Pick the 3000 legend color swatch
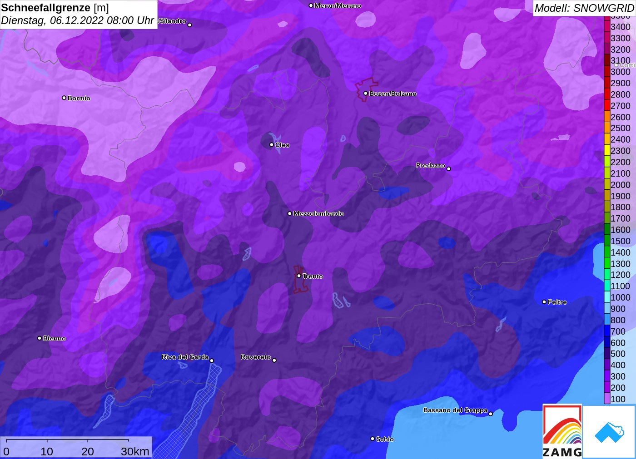The height and width of the screenshot is (459, 636). [x=607, y=72]
